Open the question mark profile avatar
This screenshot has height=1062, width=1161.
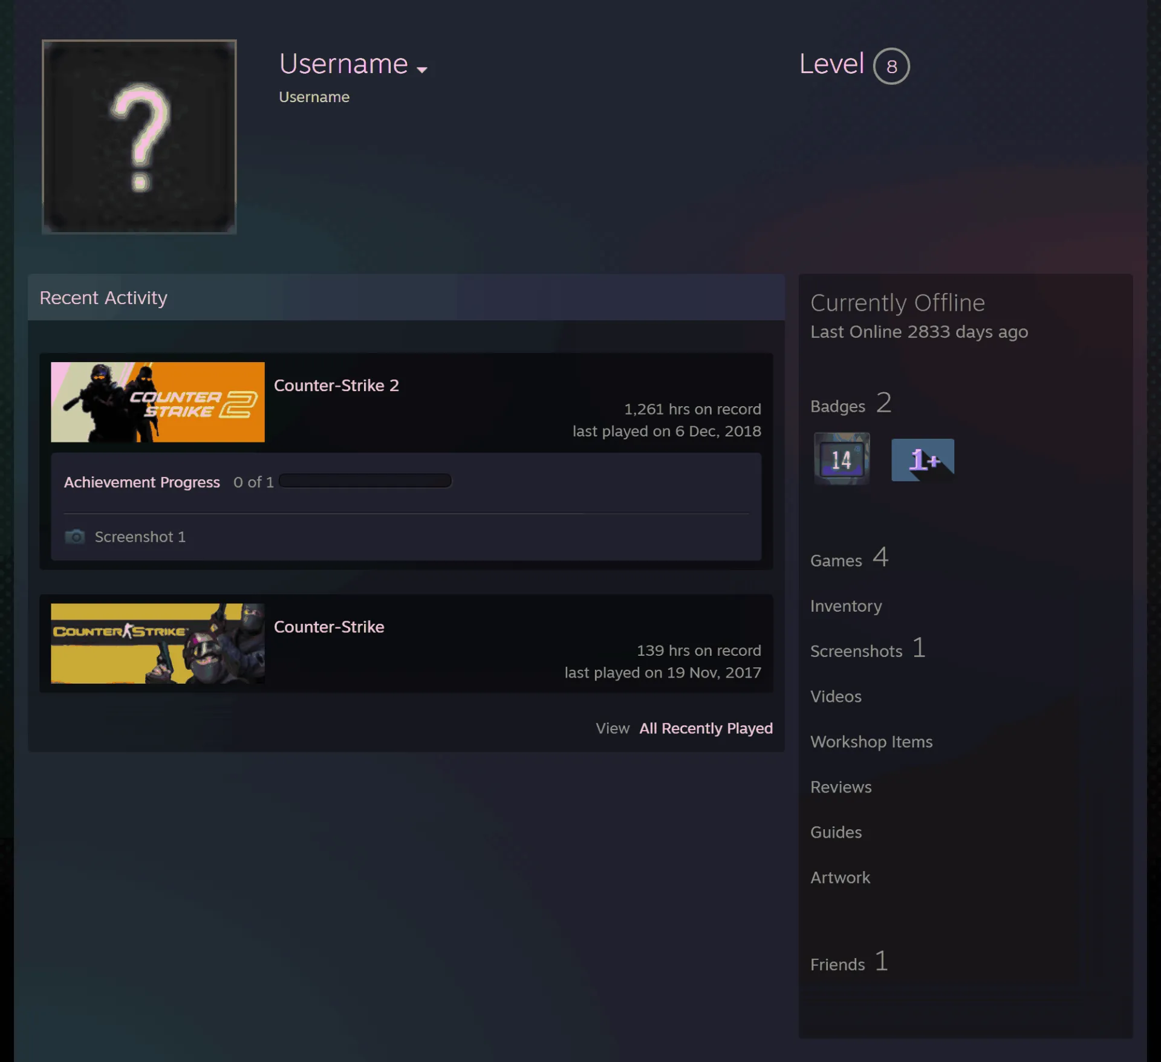coord(139,137)
